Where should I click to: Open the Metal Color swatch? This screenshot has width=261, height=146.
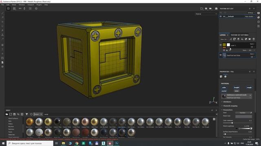pos(243,116)
